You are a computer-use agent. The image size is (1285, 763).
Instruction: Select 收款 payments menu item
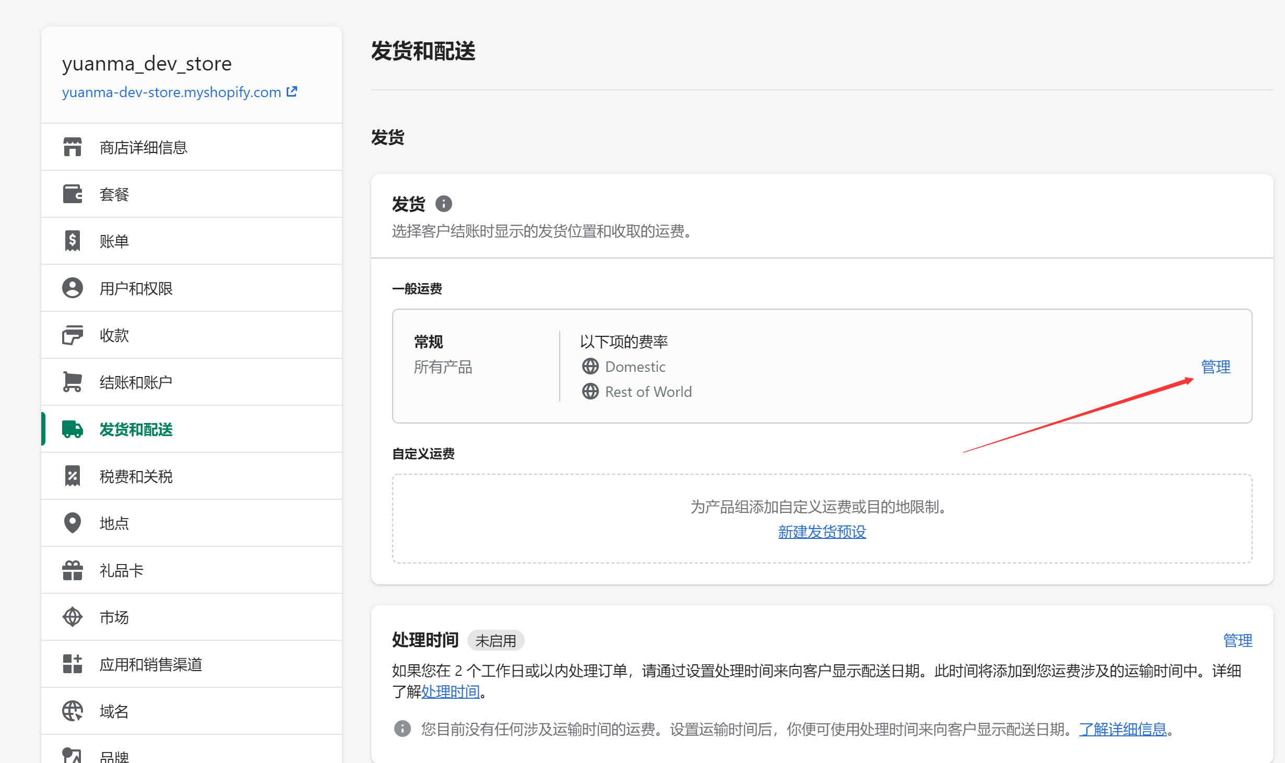coord(192,335)
